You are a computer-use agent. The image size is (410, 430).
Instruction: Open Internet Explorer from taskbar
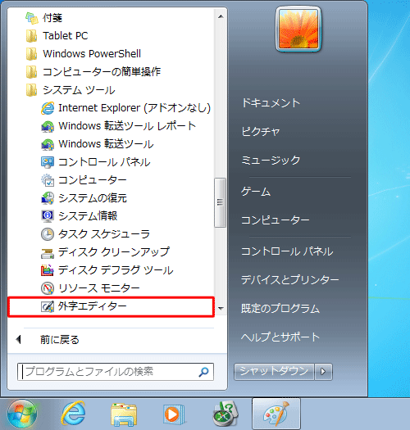coord(73,414)
